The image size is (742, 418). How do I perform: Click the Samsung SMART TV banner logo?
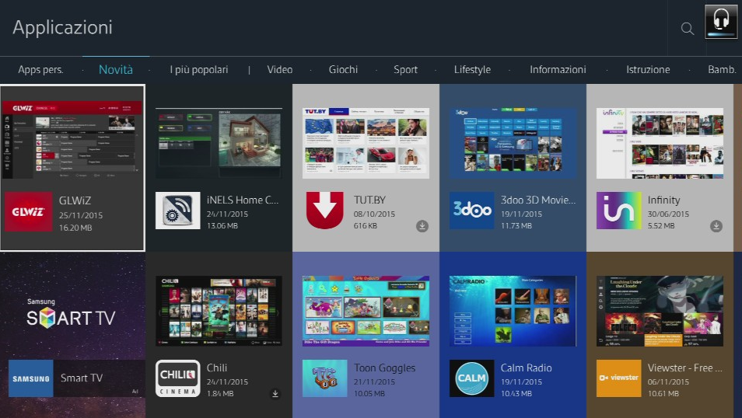click(71, 314)
